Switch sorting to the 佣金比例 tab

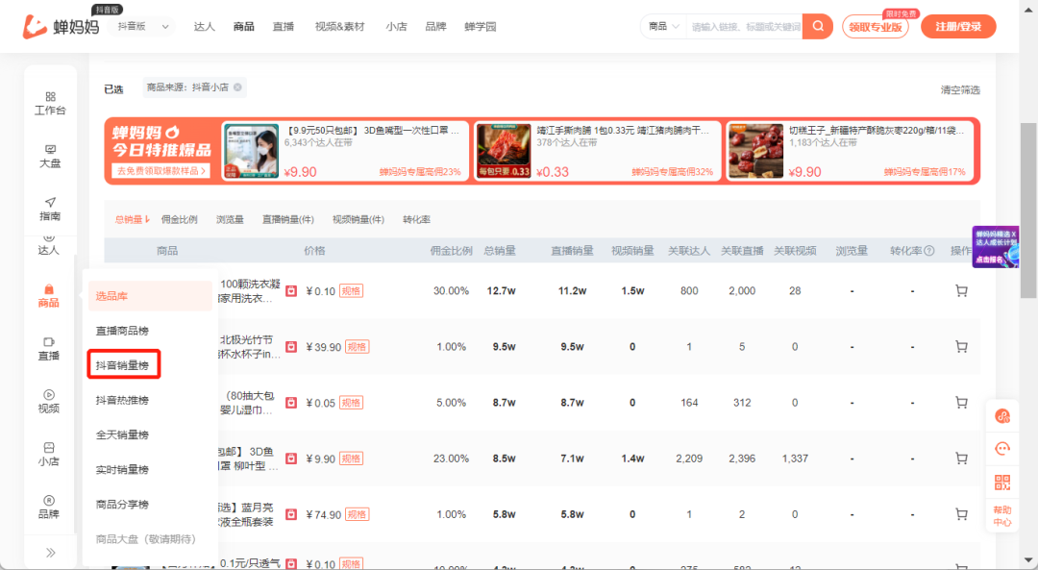(180, 220)
